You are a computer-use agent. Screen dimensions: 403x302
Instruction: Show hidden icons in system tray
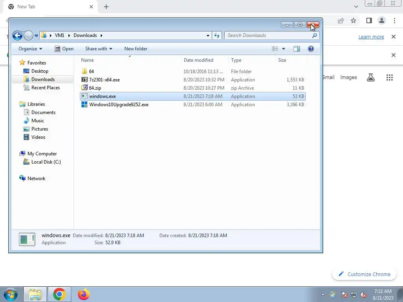(x=323, y=295)
